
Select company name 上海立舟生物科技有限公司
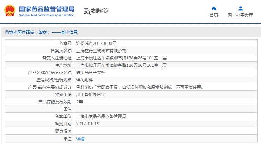coord(101,50)
